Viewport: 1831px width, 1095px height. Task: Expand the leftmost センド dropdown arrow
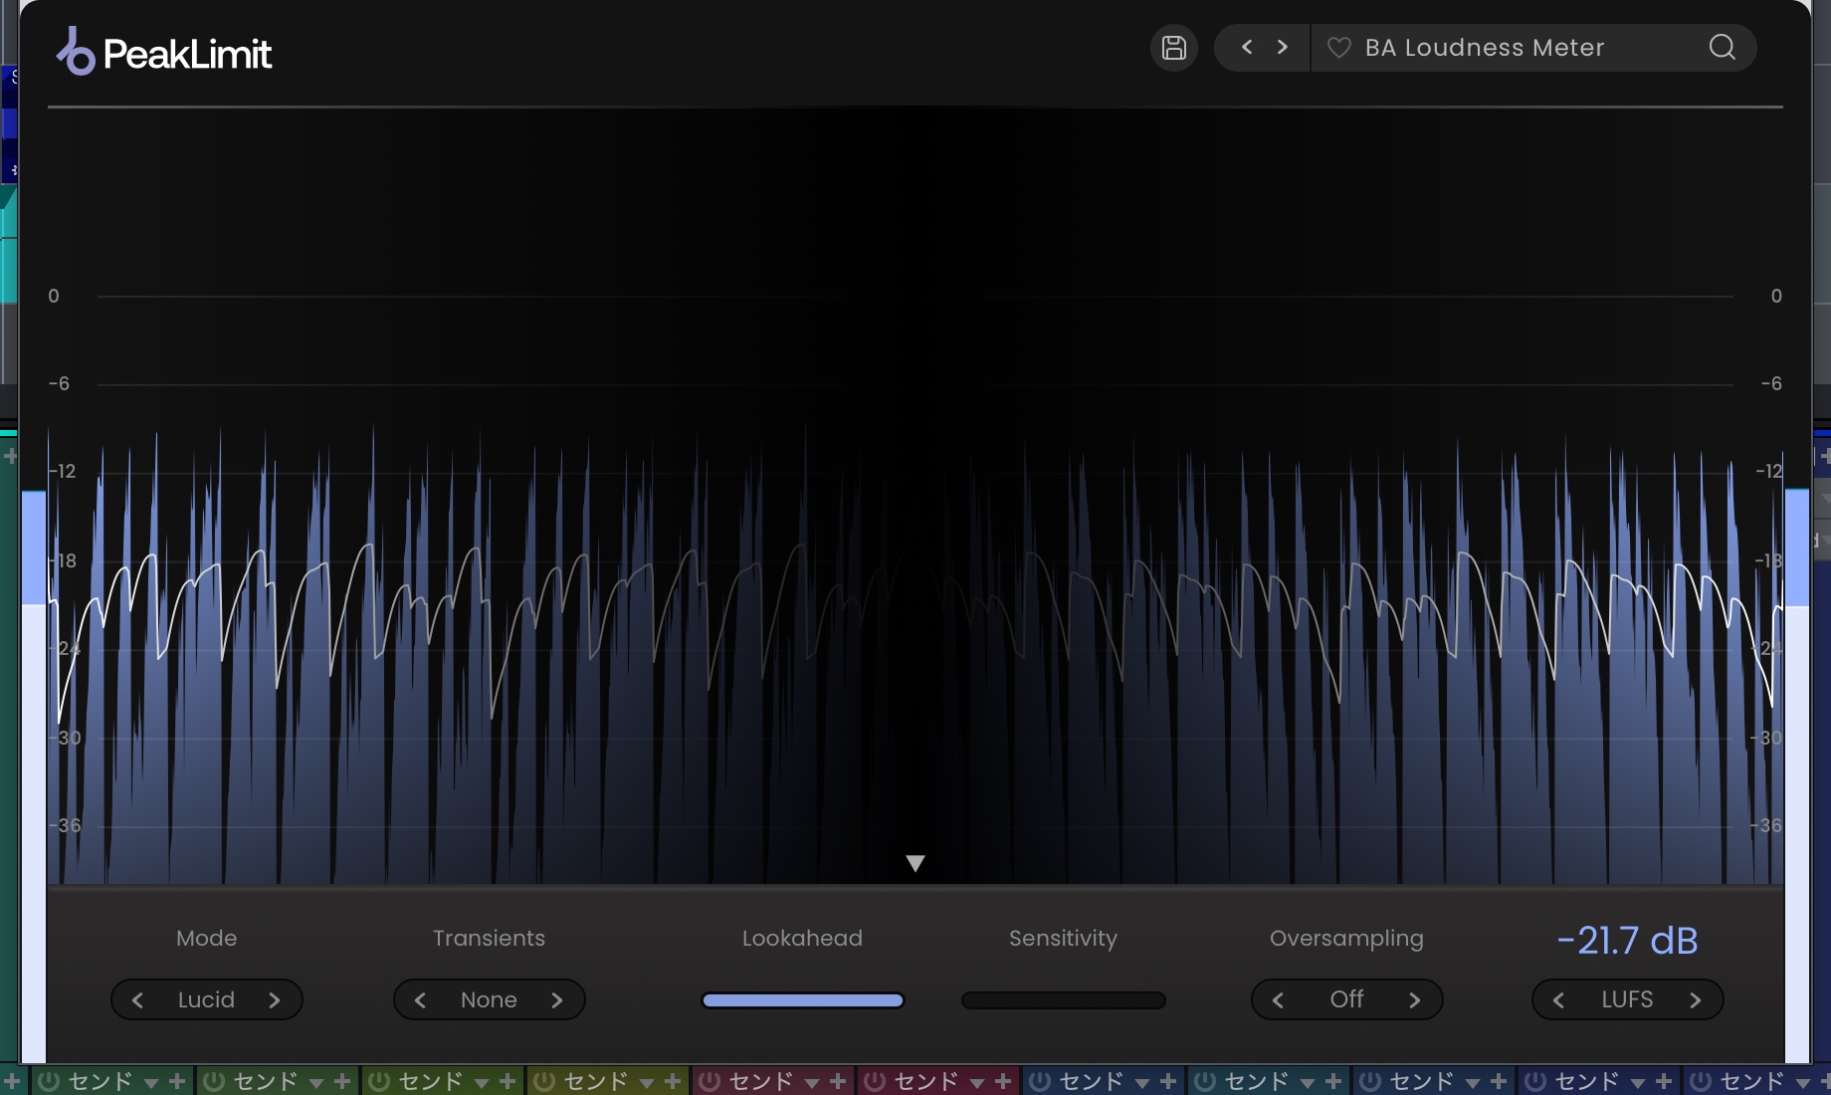(x=151, y=1082)
